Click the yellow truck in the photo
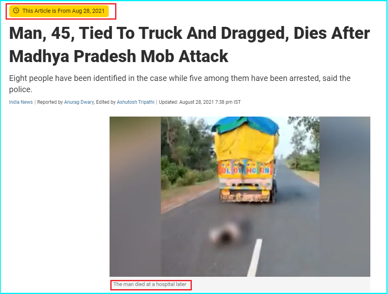This screenshot has height=294, width=388. 246,160
